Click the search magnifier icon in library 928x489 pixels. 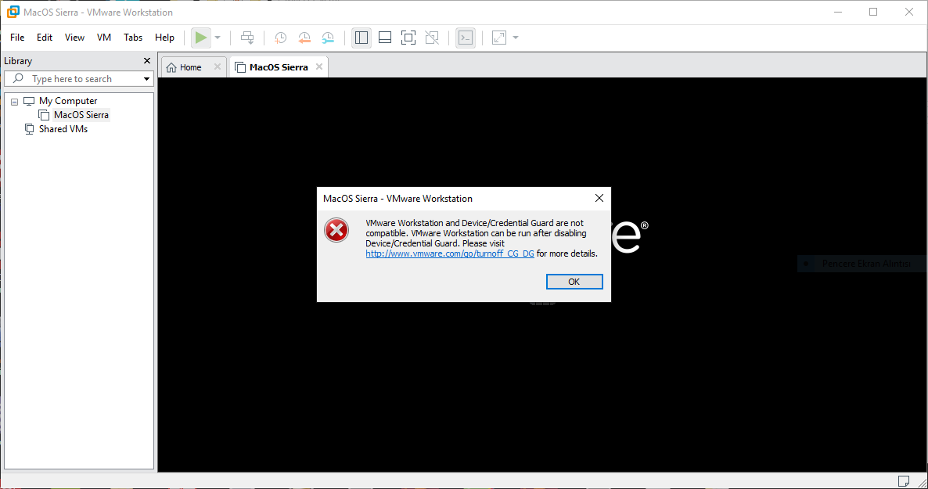18,79
